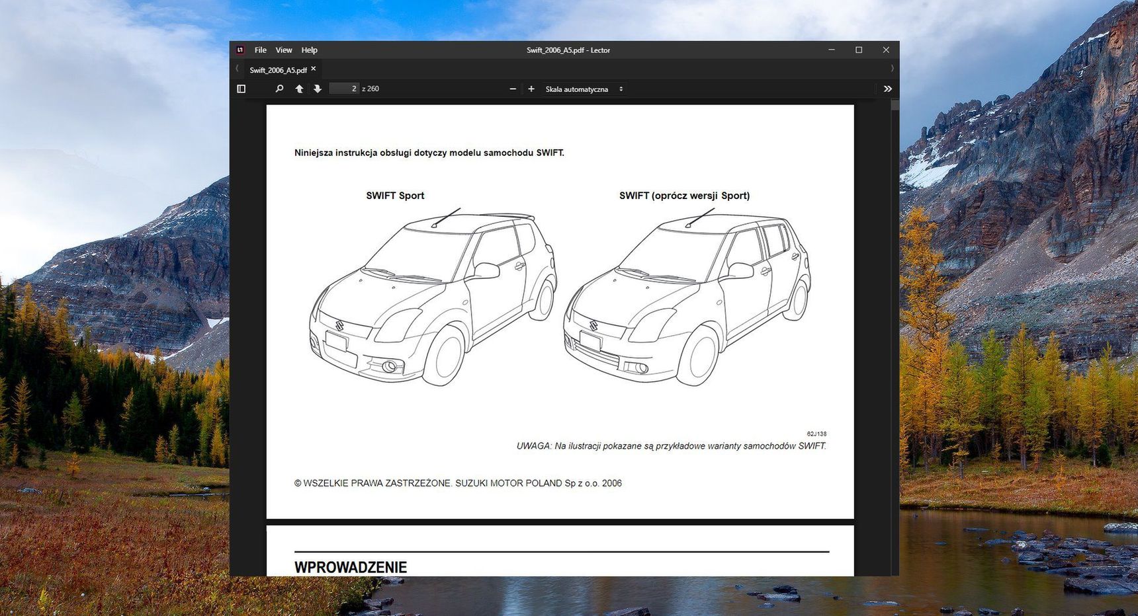Click the 'SWIFT (oprócz wersji Sport)' caption
1138x616 pixels.
[684, 196]
